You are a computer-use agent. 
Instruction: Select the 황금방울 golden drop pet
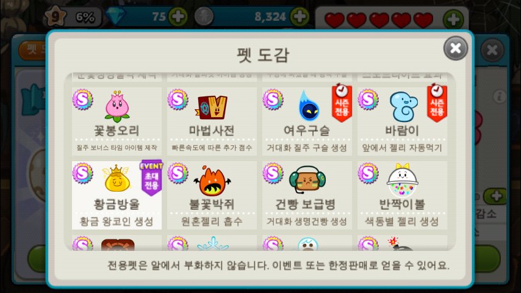coord(117,195)
